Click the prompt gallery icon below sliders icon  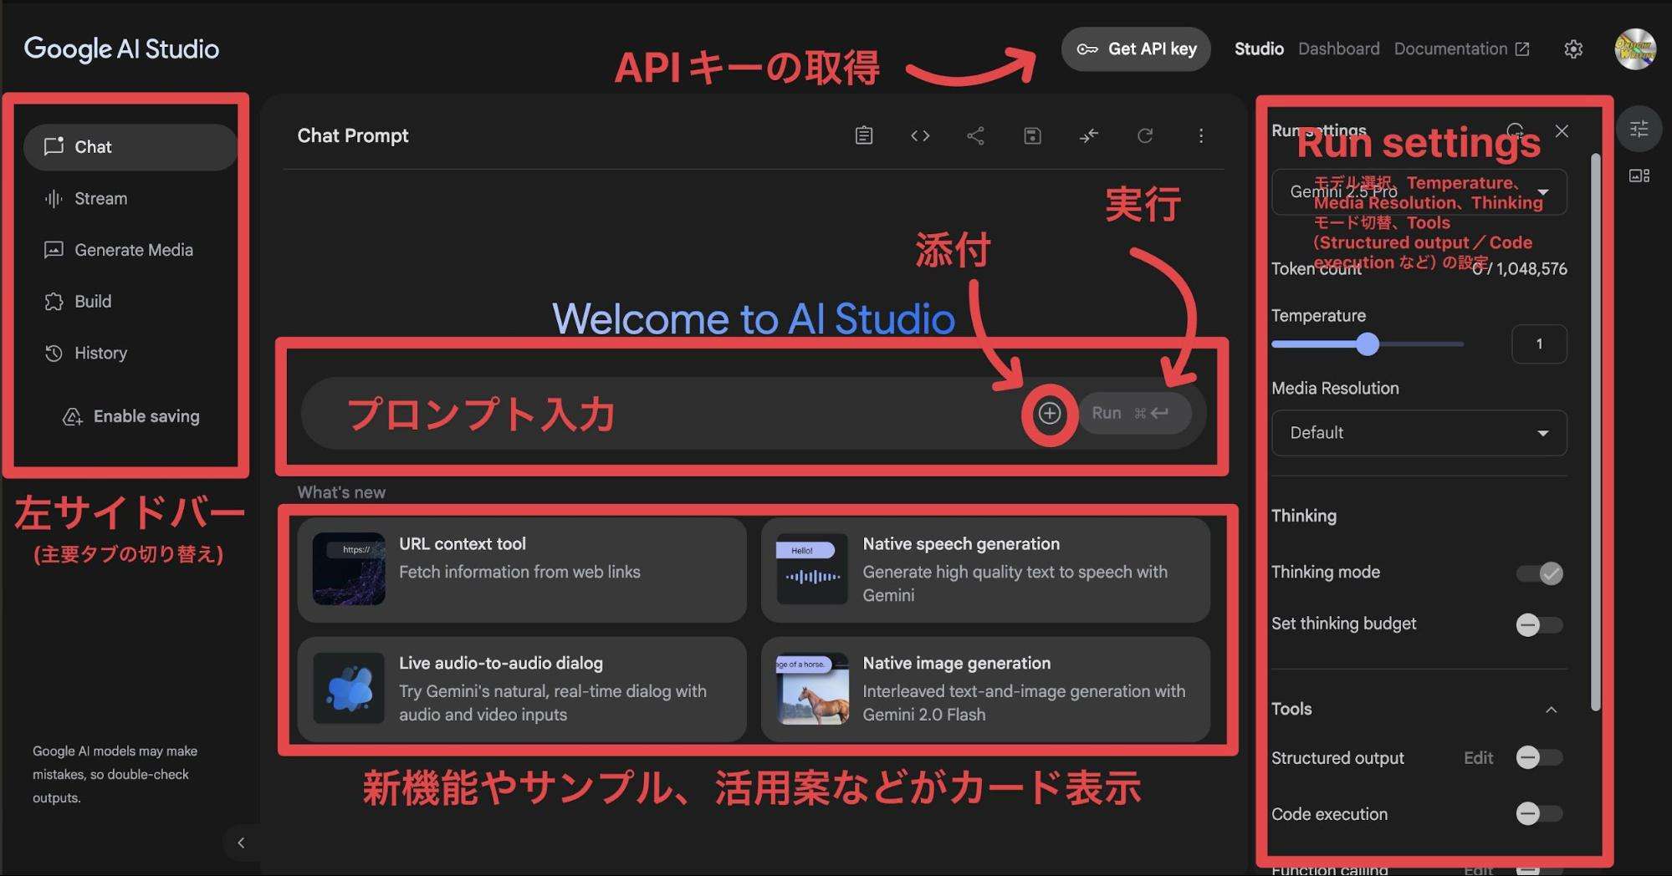1639,176
